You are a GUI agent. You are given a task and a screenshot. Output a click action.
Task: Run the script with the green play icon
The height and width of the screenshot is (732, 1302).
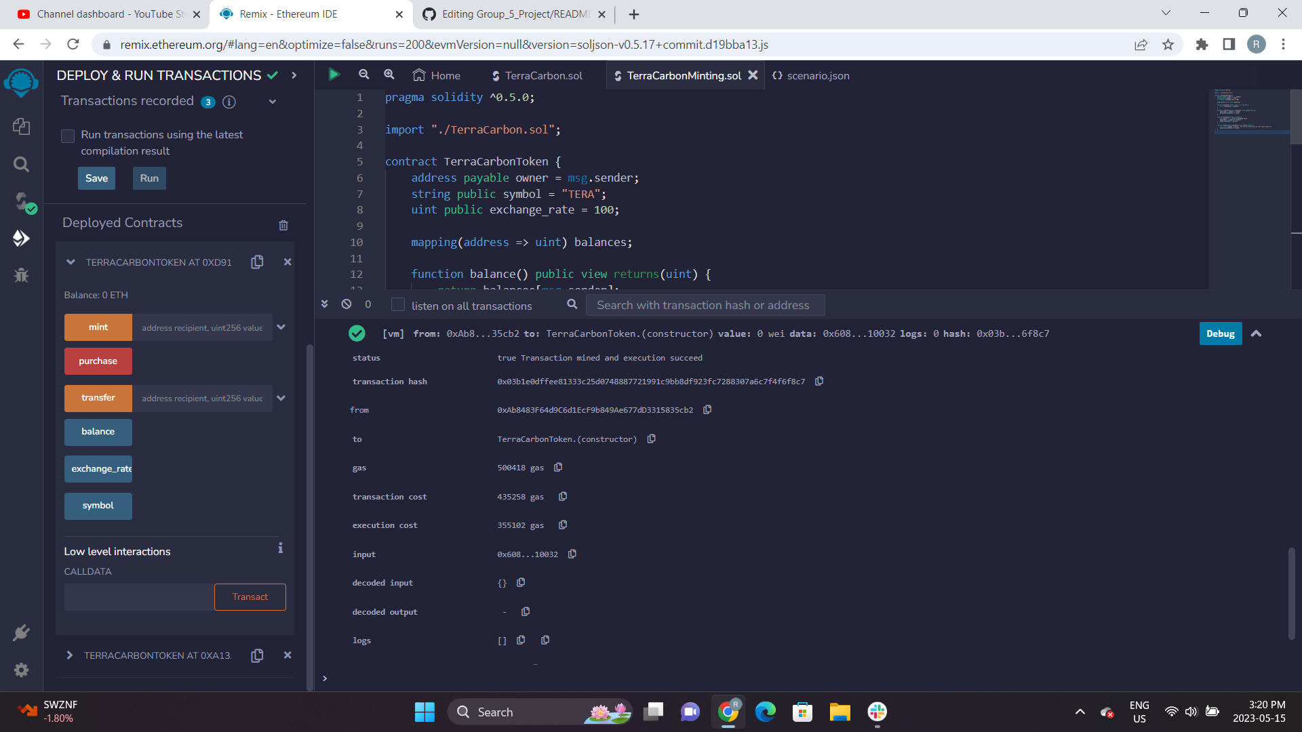(334, 75)
